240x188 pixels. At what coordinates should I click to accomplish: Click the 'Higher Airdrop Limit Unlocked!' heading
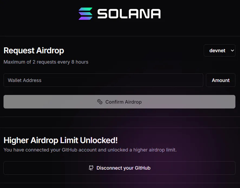(61, 140)
